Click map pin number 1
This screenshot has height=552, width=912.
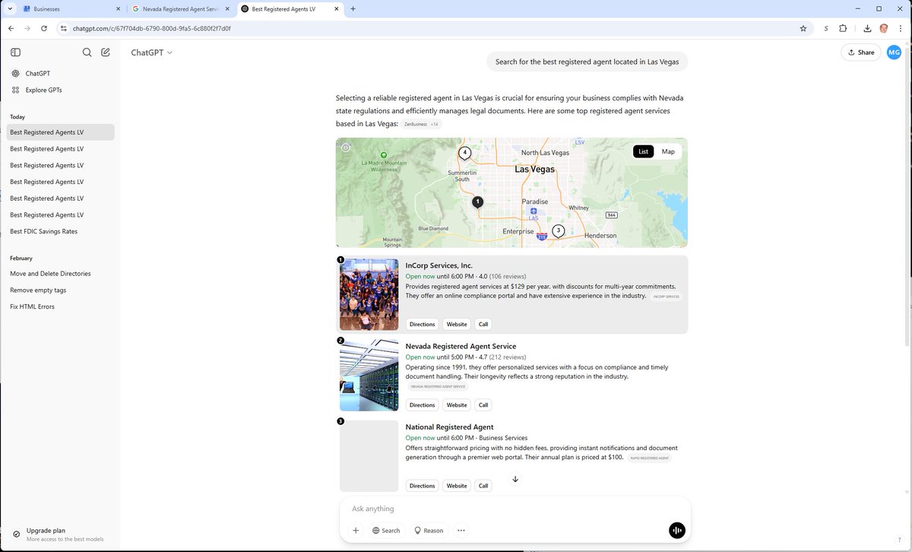click(477, 202)
